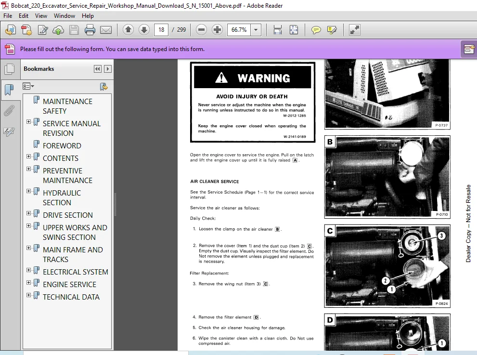Expand PREVENTIVE MAINTENANCE bookmark
Screen dimensions: 477x355
(28, 169)
